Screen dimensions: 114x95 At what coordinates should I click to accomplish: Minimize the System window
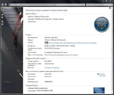(103, 1)
